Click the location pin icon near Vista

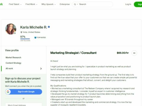coord(21,32)
